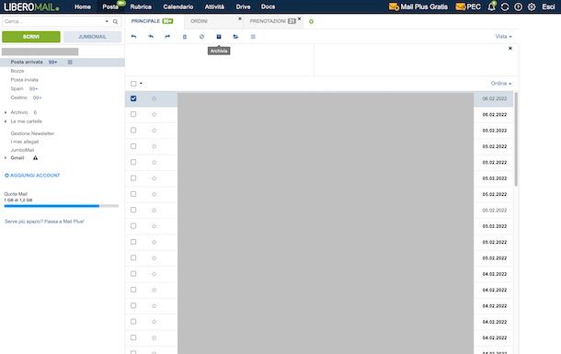Open Posta arrivata folder options menu icon
The height and width of the screenshot is (354, 561).
tap(70, 63)
